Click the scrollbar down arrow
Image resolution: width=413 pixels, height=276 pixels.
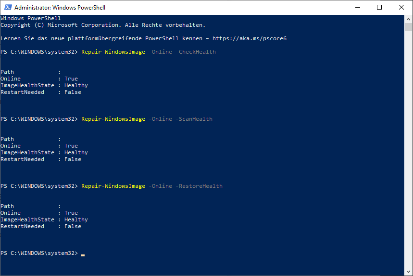[408, 272]
